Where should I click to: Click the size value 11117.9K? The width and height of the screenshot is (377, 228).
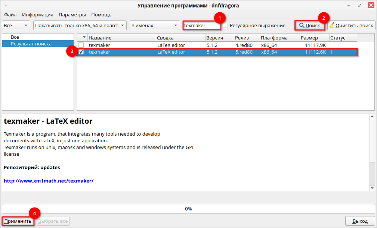click(315, 45)
